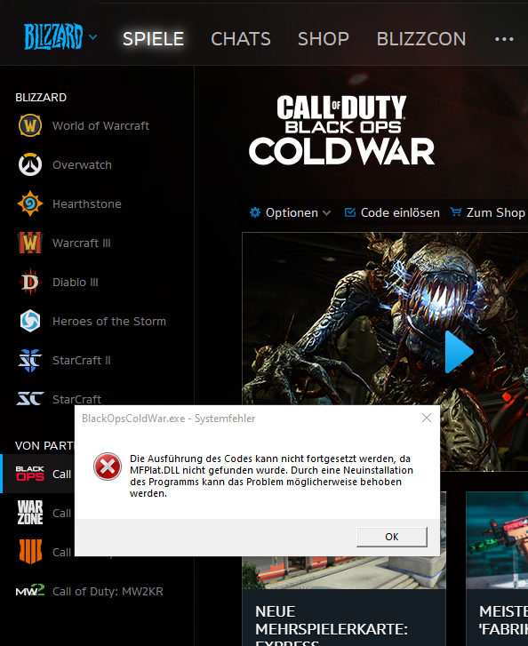This screenshot has width=528, height=646.
Task: Click the Heroes of the Storm icon
Action: point(30,321)
